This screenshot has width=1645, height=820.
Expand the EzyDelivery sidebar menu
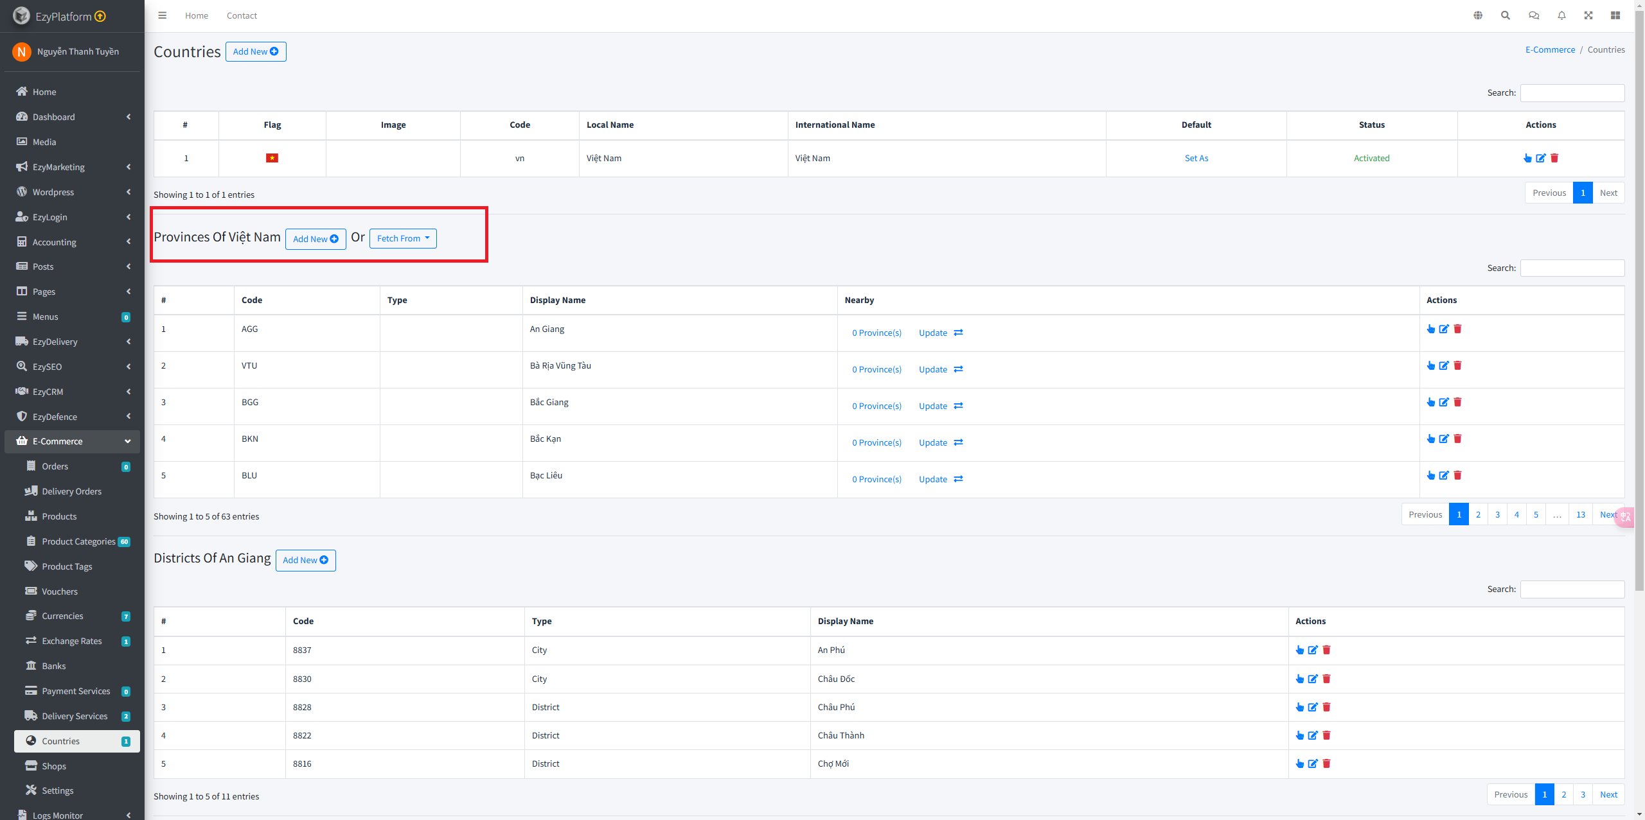72,342
